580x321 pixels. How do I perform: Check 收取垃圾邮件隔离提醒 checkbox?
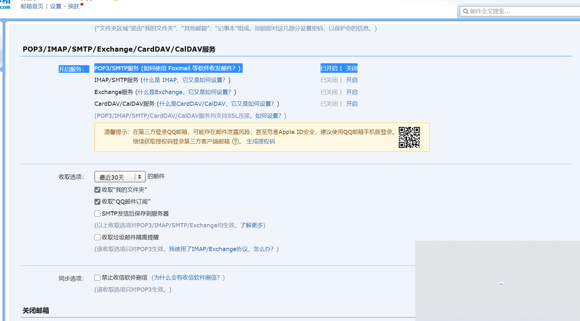tap(98, 237)
